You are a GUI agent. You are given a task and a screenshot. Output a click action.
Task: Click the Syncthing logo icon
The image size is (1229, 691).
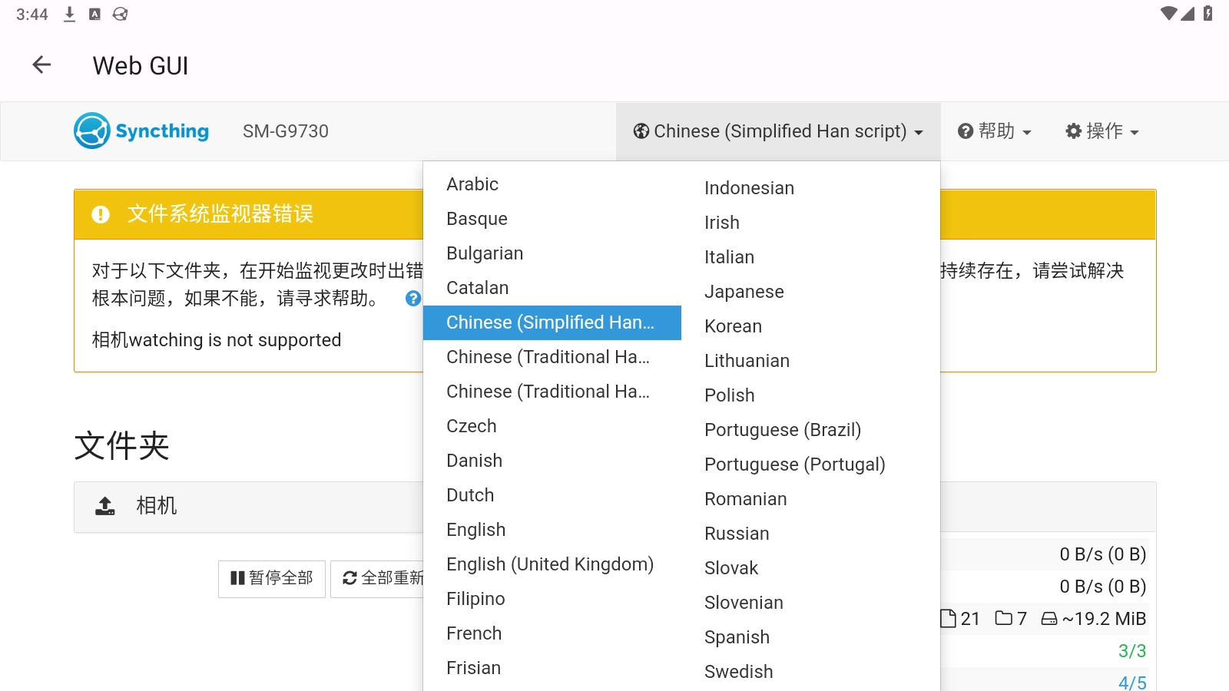pos(92,131)
